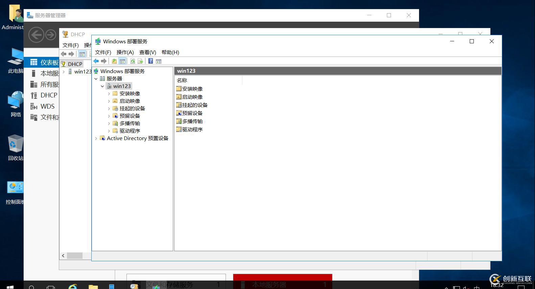Image resolution: width=535 pixels, height=289 pixels.
Task: Expand the Active Directory 预置设备 node
Action: pyautogui.click(x=96, y=138)
